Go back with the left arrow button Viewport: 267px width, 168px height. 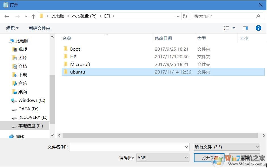[7, 16]
